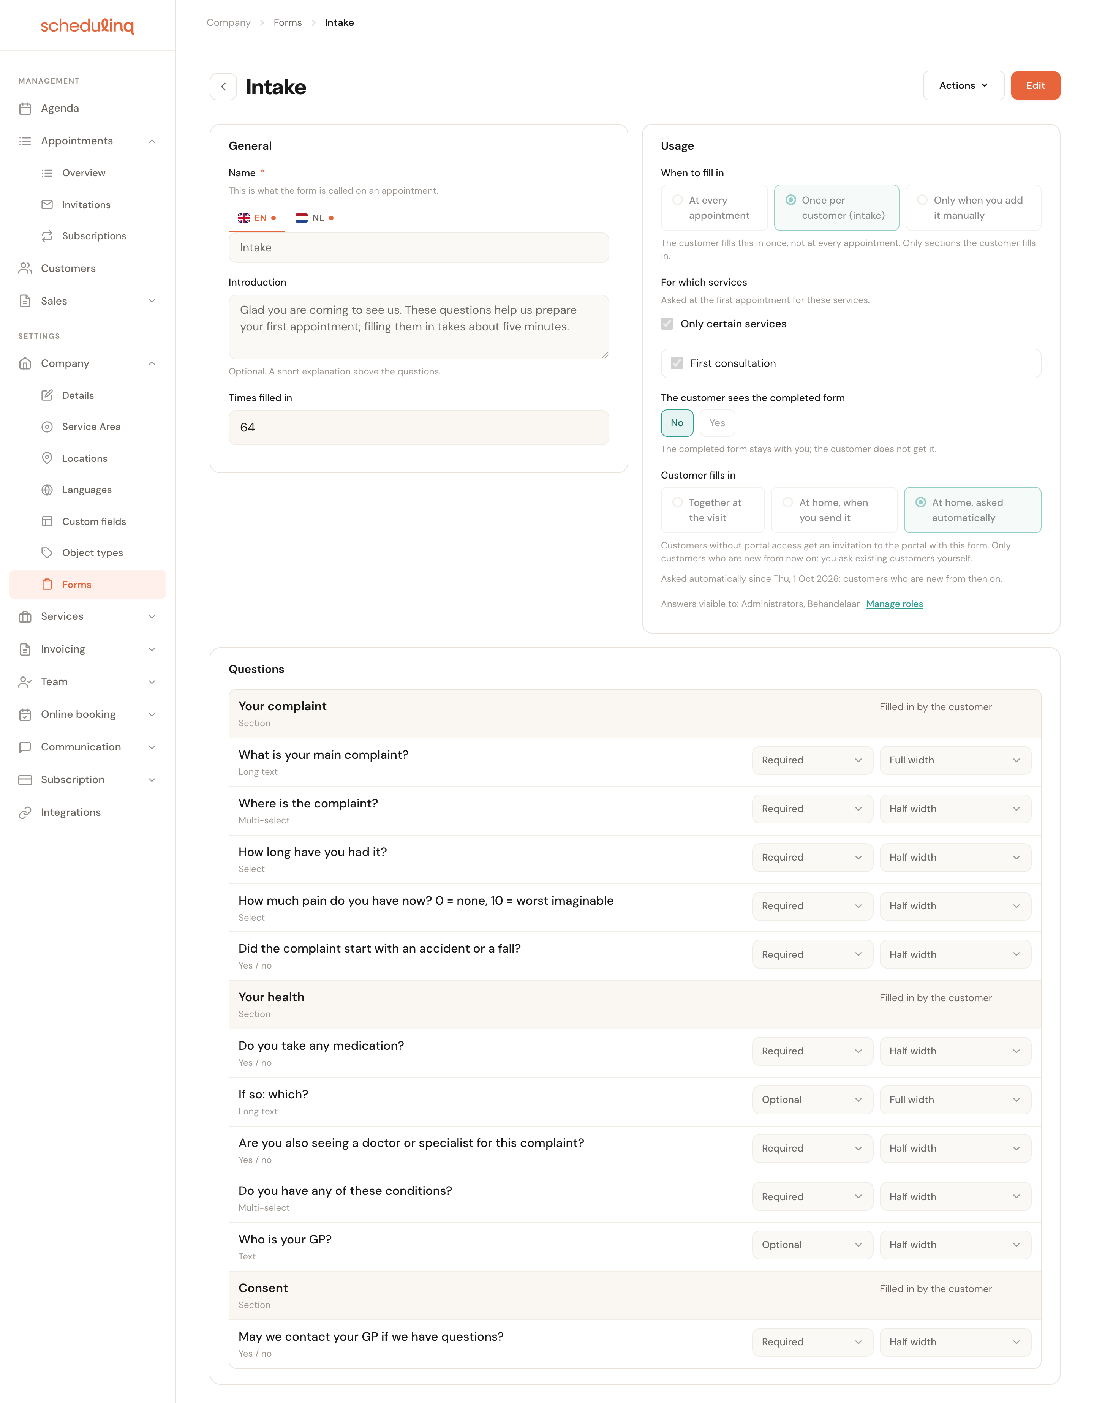Open Overview under Appointments

tap(84, 173)
